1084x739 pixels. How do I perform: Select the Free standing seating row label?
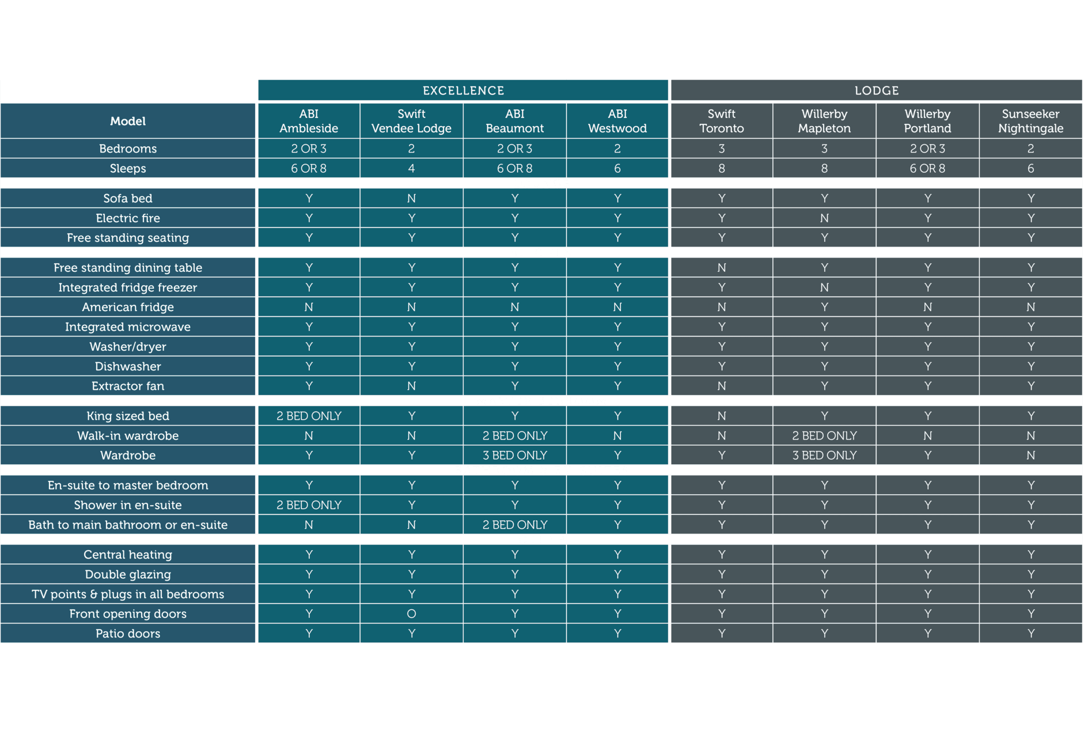point(128,237)
